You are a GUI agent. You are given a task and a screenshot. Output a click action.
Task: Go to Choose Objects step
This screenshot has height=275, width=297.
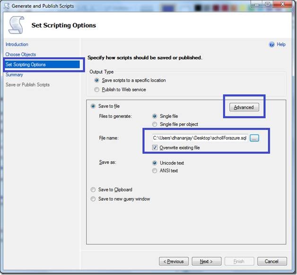[x=20, y=55]
